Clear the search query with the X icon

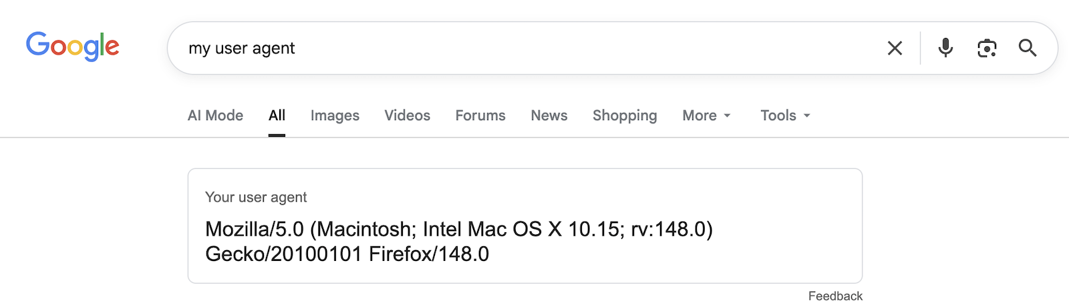(895, 48)
